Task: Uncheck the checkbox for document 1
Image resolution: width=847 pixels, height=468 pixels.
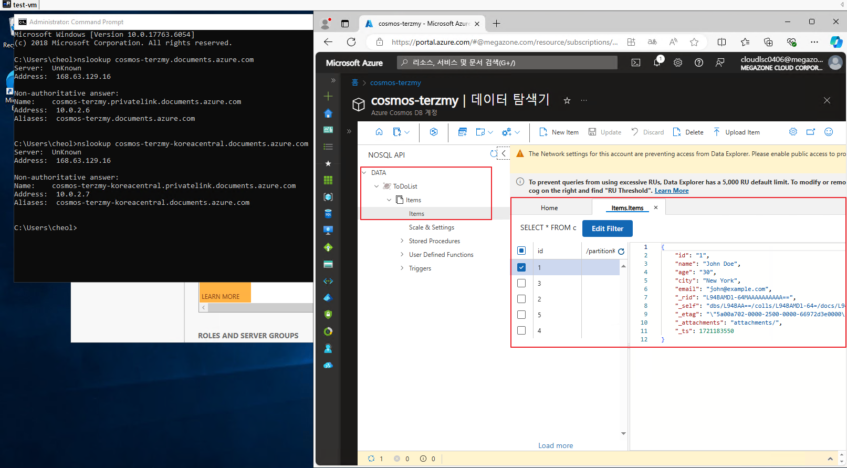Action: 521,267
